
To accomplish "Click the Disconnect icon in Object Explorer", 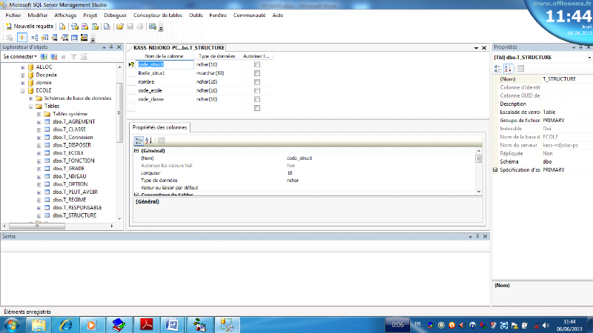I will tap(54, 57).
